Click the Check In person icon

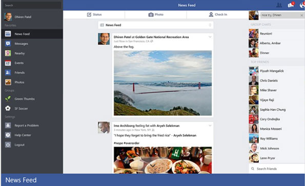click(211, 14)
